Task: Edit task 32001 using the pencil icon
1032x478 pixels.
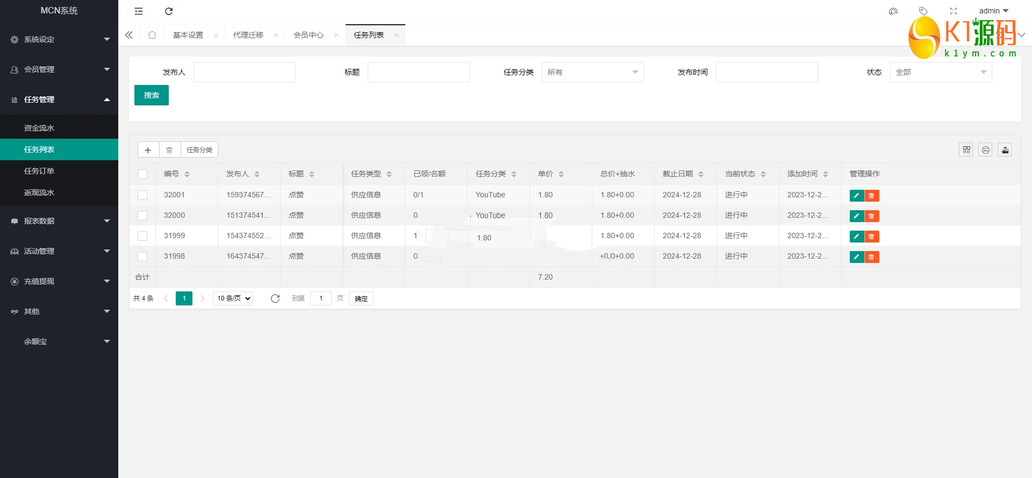Action: [x=856, y=196]
